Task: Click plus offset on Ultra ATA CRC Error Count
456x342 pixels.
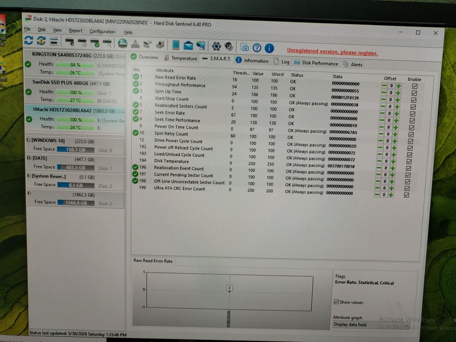Action: [x=391, y=195]
